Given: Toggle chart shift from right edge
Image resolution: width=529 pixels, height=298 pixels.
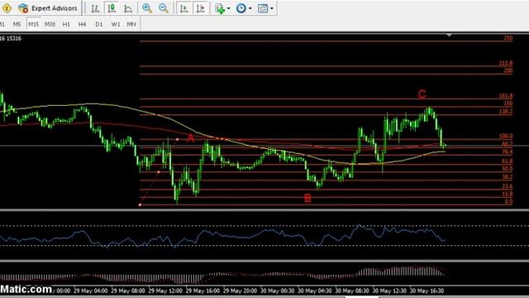Looking at the screenshot, I should [200, 8].
